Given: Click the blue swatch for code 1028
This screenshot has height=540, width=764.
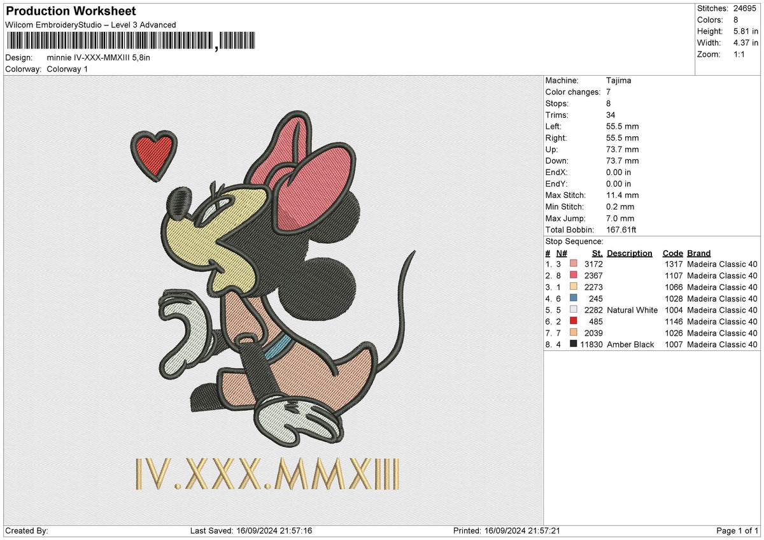Looking at the screenshot, I should click(x=574, y=299).
